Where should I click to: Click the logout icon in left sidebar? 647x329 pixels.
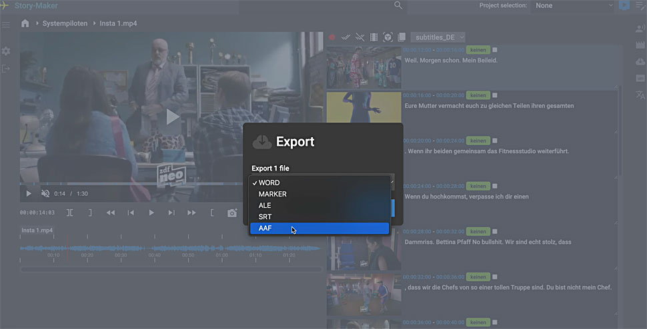[6, 69]
